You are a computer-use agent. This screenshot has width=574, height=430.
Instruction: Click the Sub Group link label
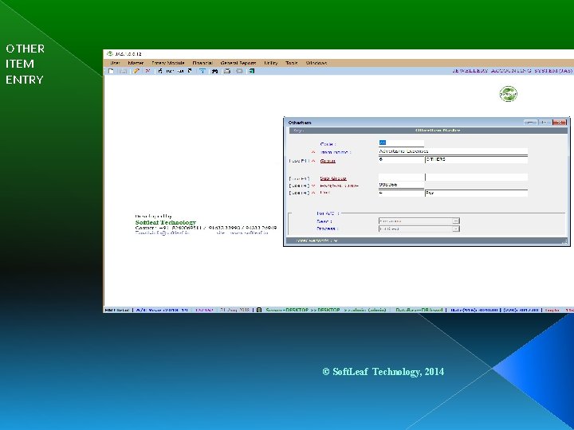tap(333, 178)
